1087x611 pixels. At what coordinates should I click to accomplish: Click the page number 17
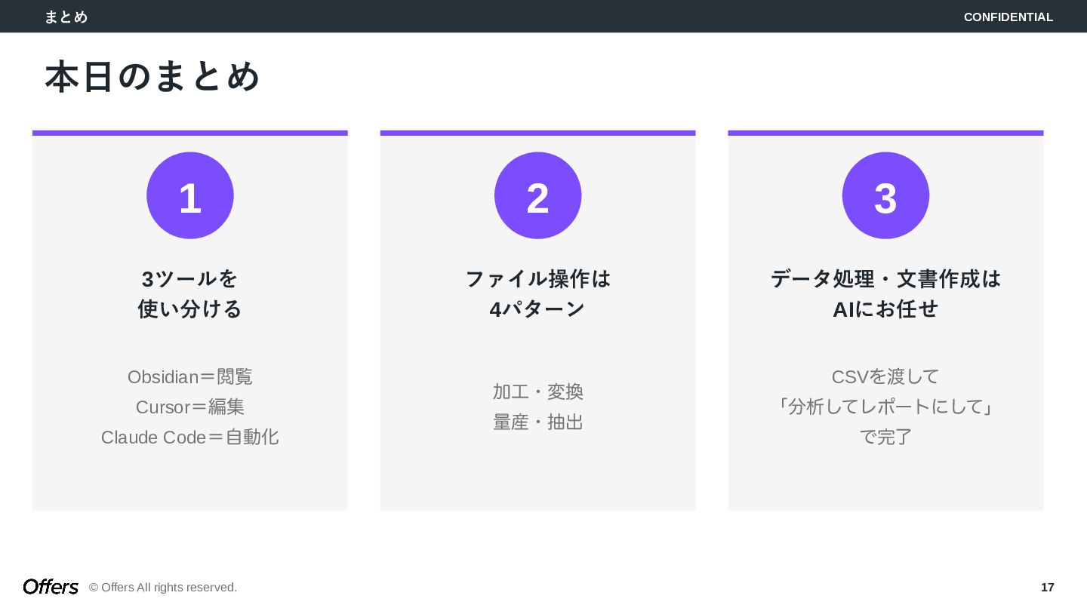pyautogui.click(x=1047, y=588)
